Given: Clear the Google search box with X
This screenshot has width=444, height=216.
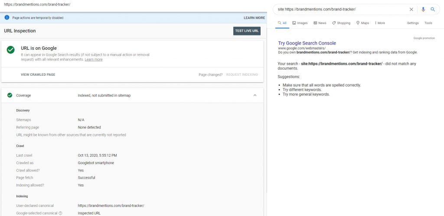Looking at the screenshot, I should [411, 10].
